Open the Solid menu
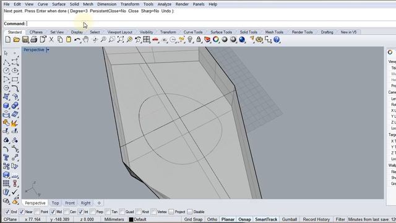The image size is (396, 223). [x=74, y=4]
